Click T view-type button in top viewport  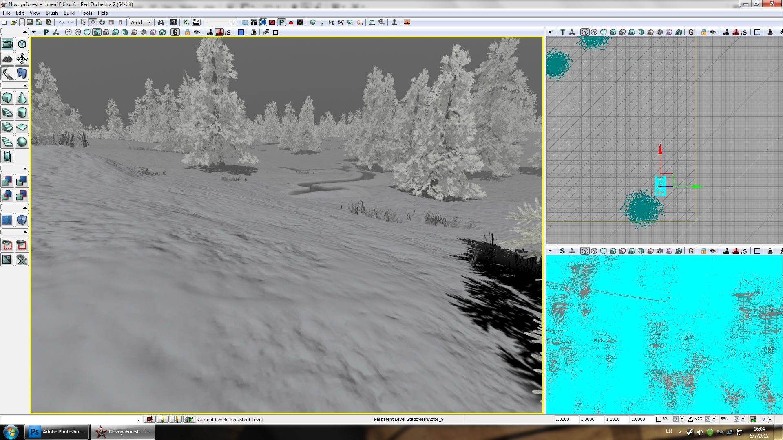(x=562, y=32)
